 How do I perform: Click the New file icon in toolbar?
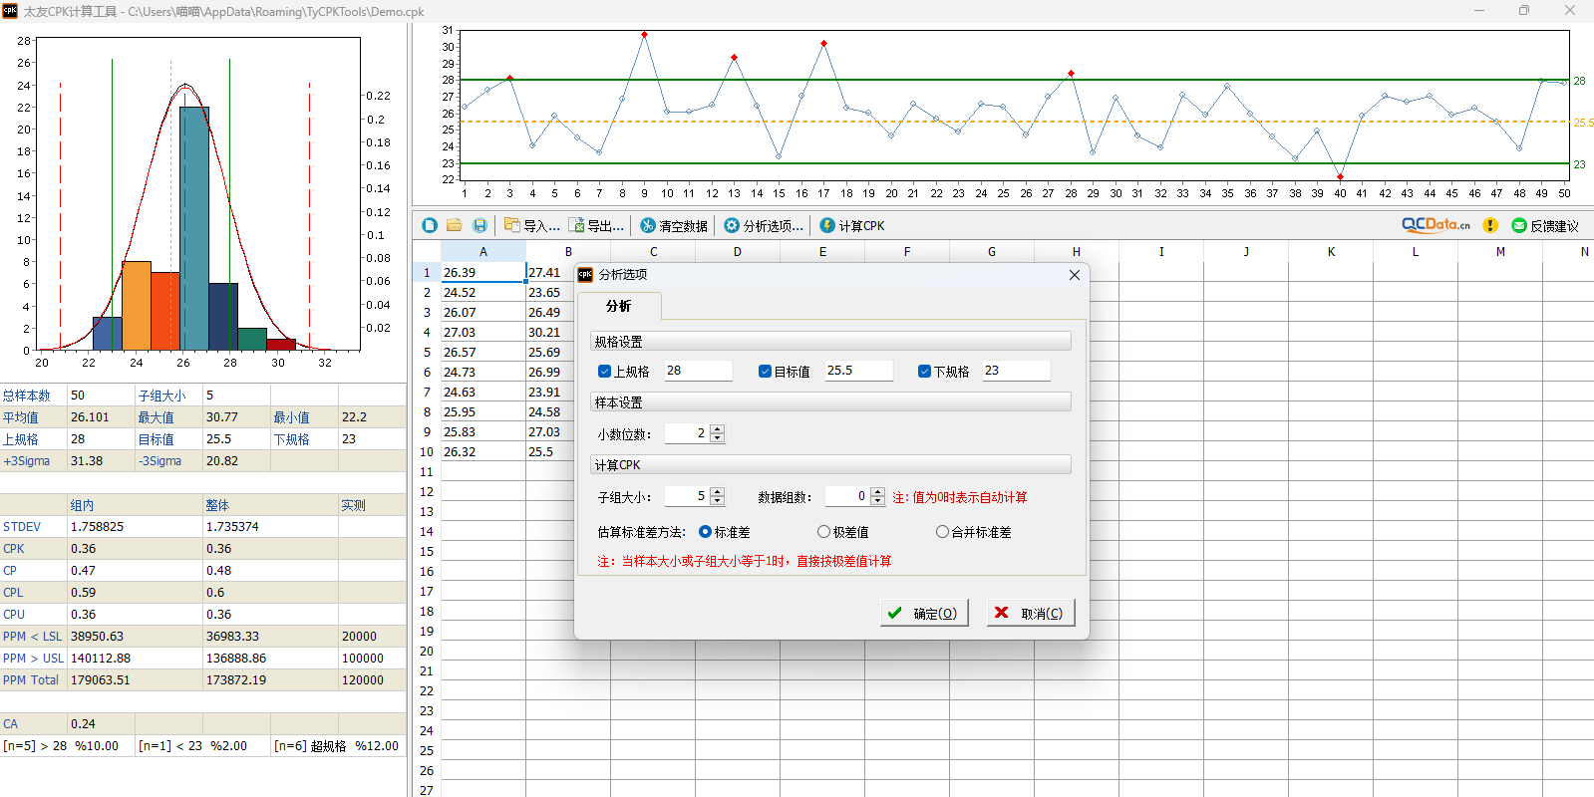430,225
